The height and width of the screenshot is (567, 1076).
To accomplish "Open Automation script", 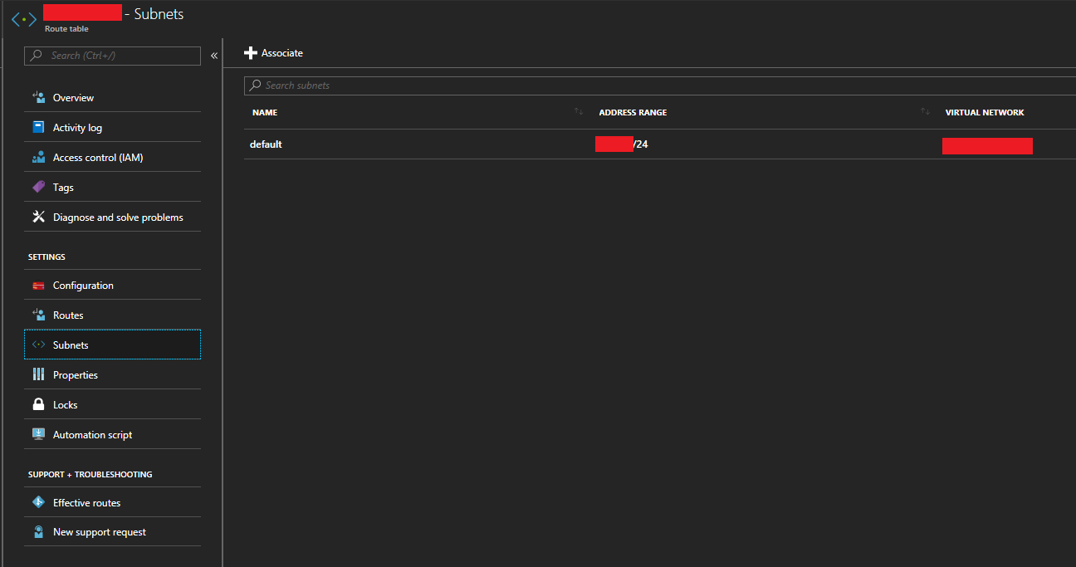I will coord(112,434).
